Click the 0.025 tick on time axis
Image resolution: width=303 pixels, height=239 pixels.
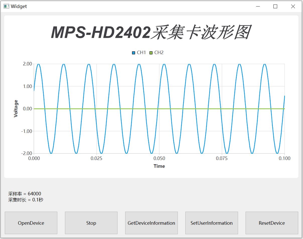tap(97, 158)
